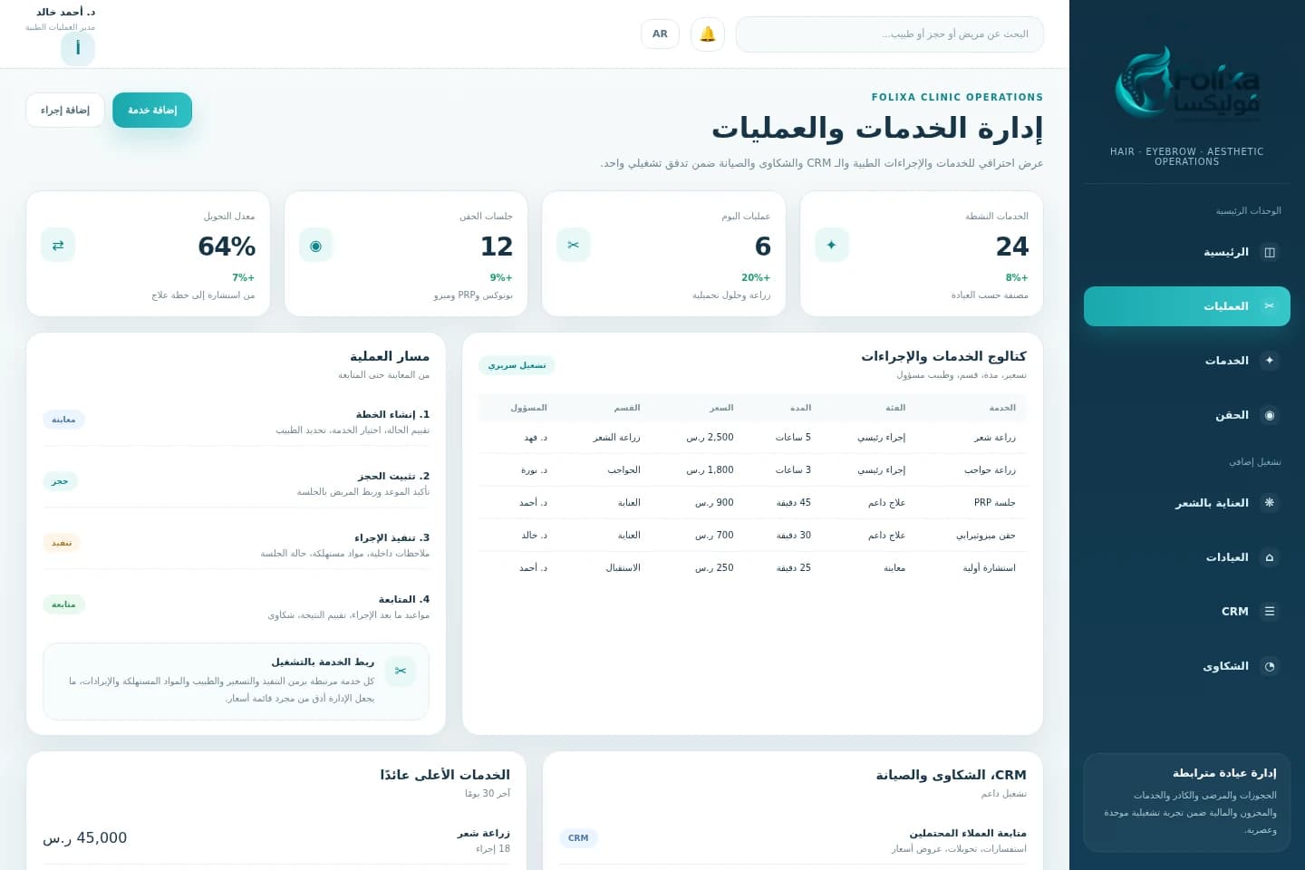This screenshot has width=1305, height=870.
Task: Click the تشغيل سريري badge
Action: click(517, 365)
